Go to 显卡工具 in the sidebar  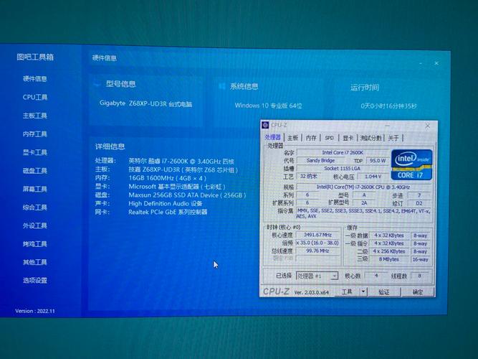coord(34,152)
